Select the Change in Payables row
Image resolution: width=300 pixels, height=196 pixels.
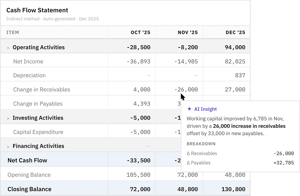[x=38, y=104]
